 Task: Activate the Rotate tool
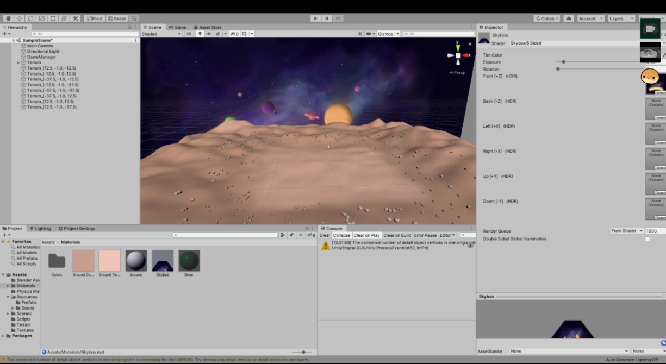[30, 18]
